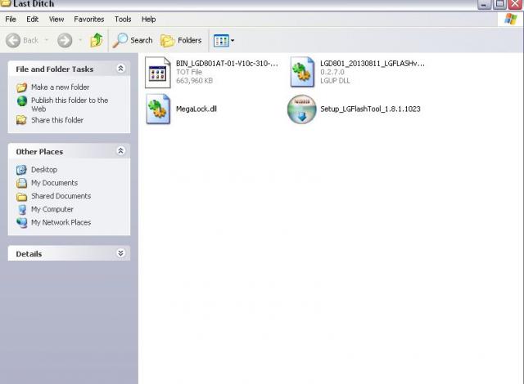Open the Back history dropdown arrow
This screenshot has height=384, width=524.
tap(46, 40)
